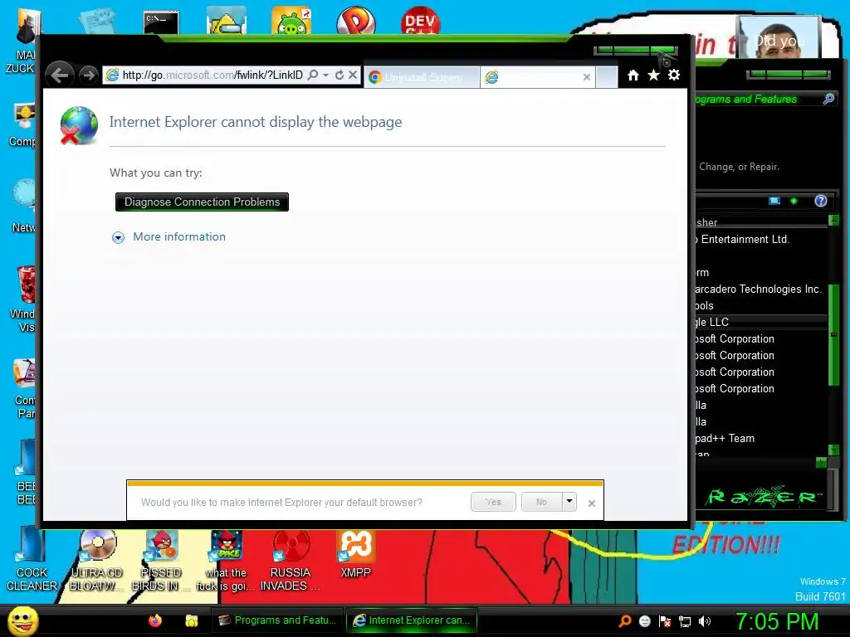The width and height of the screenshot is (850, 637).
Task: Click the green scroll-up arrow beside the publisher header
Action: 833,220
